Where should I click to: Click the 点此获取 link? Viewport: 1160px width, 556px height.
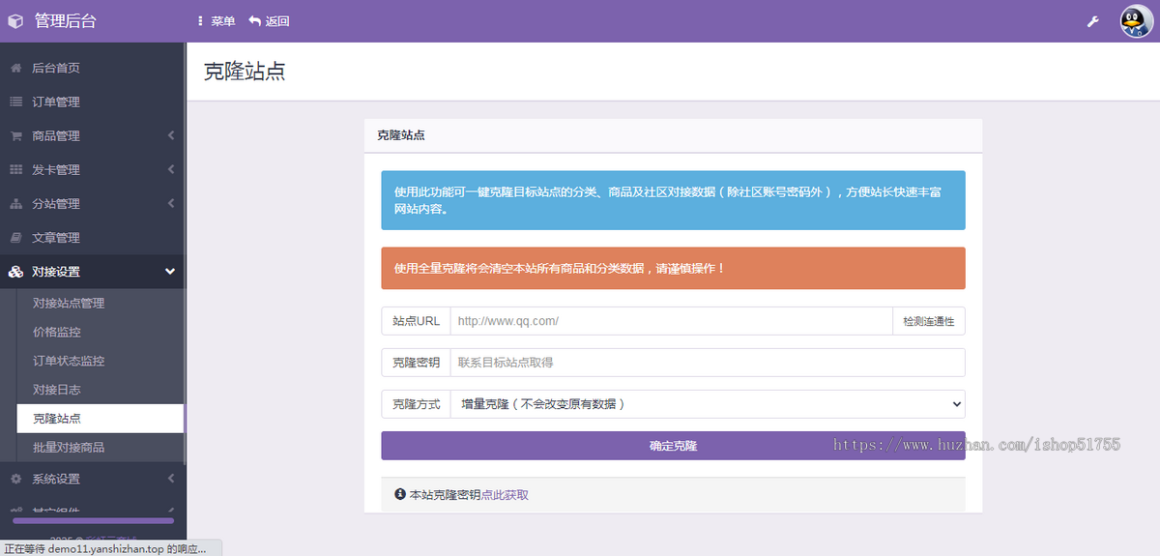505,495
